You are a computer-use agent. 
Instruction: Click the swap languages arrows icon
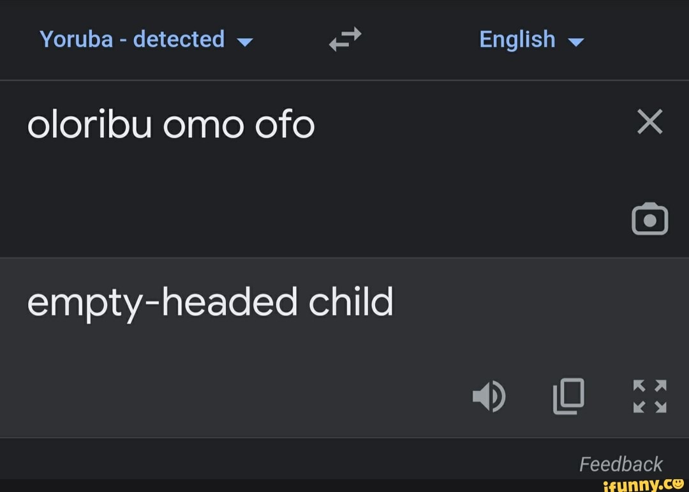(344, 40)
